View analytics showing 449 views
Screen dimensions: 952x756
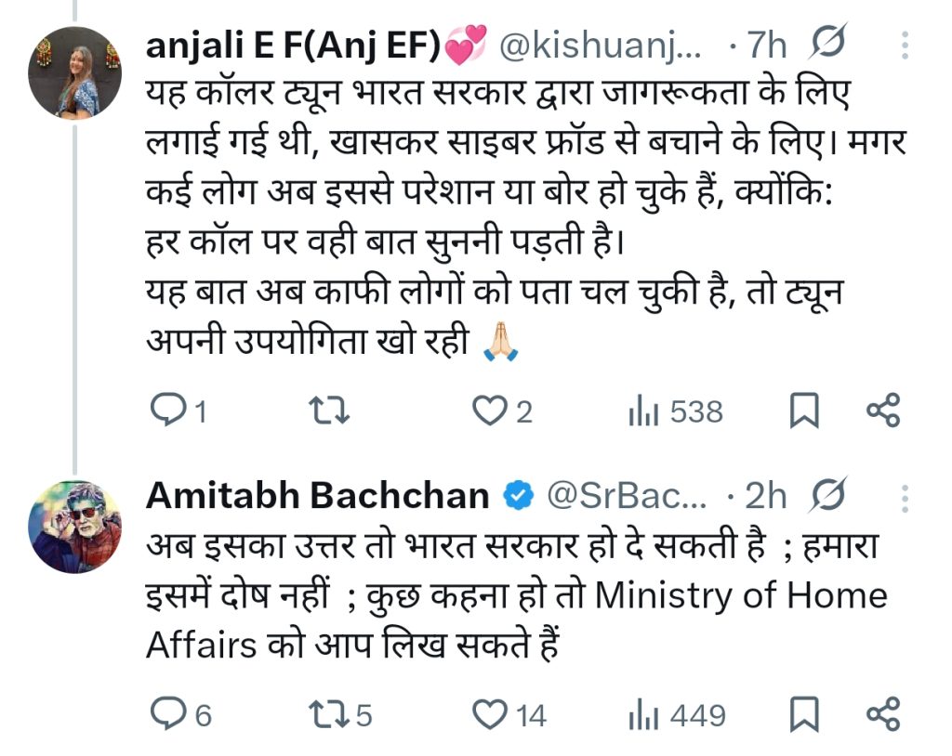click(677, 715)
